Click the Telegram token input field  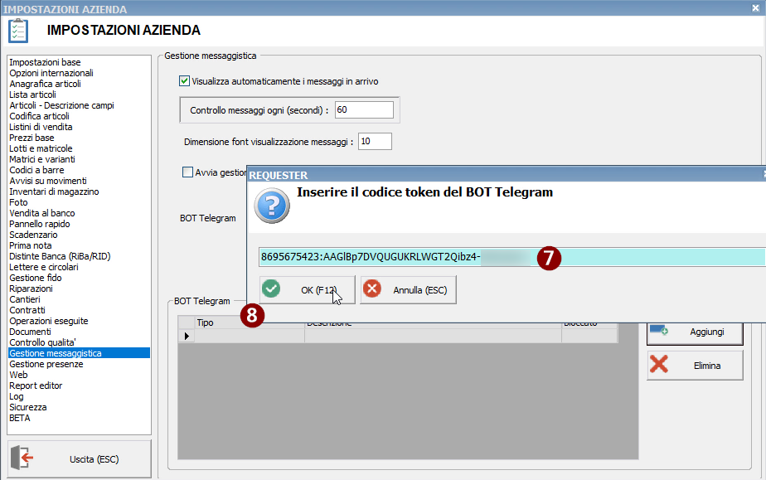[511, 257]
